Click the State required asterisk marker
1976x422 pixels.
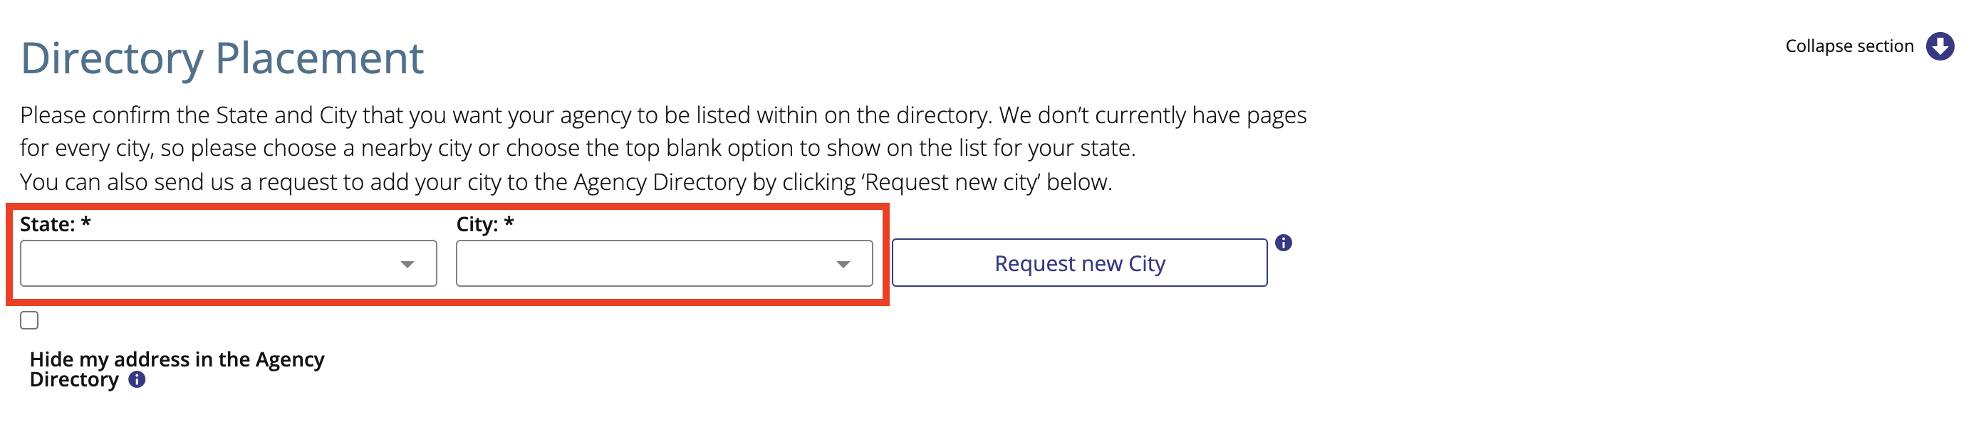click(x=86, y=222)
